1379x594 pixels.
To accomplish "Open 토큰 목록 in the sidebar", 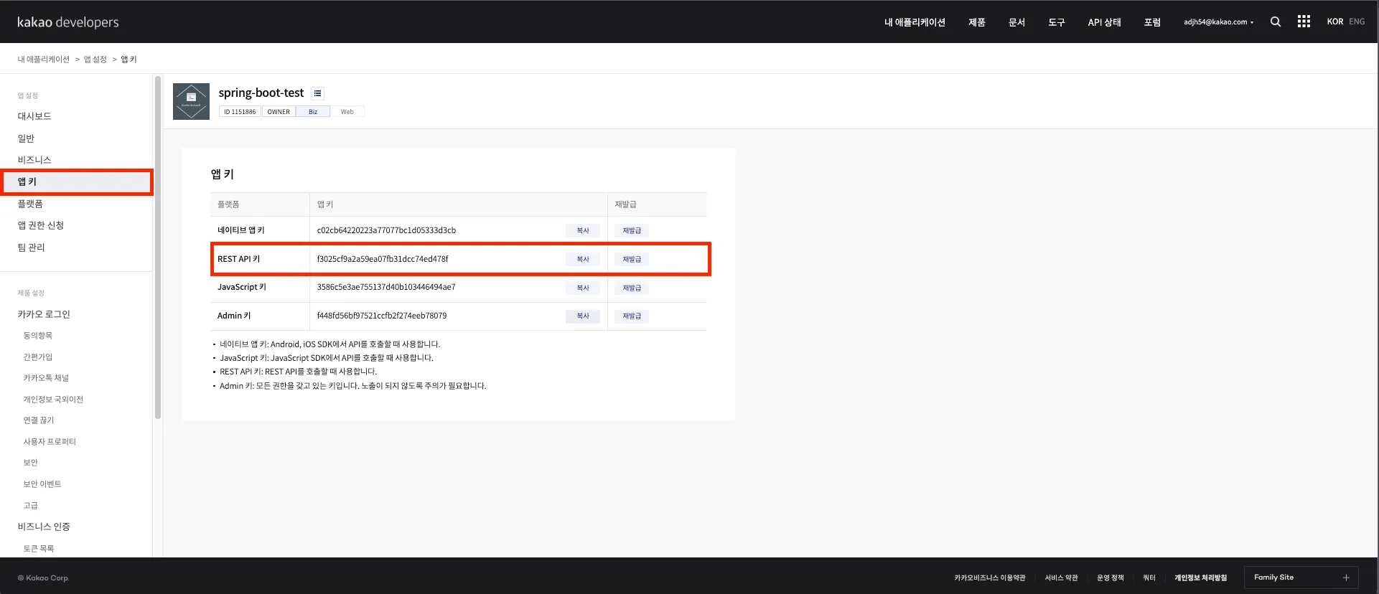I will (39, 549).
